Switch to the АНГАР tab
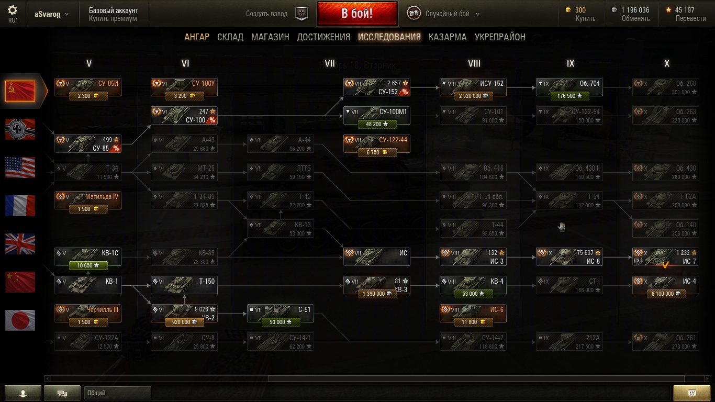 point(197,37)
